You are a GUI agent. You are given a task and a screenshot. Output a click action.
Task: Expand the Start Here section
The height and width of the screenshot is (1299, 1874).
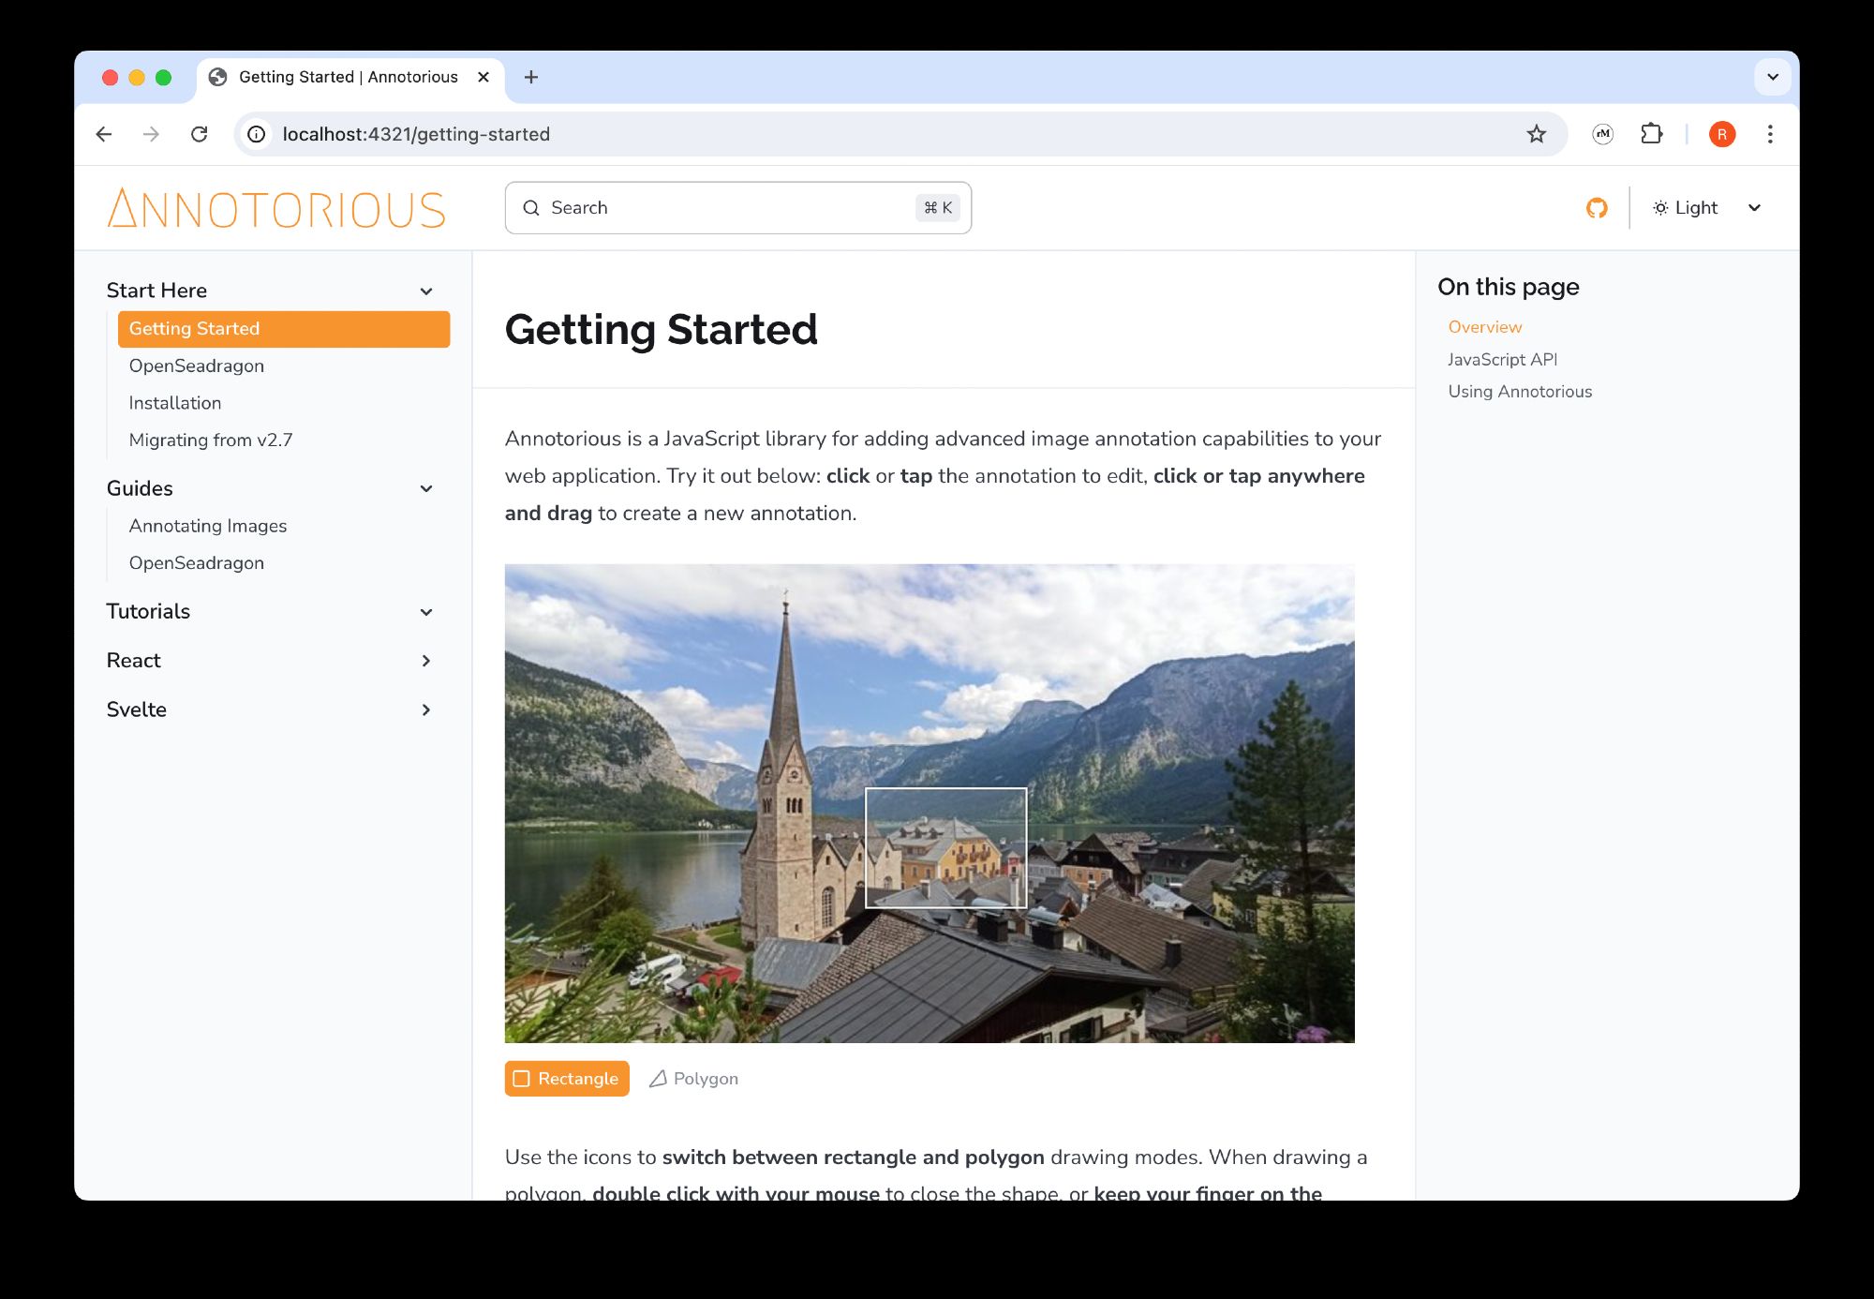click(x=425, y=291)
